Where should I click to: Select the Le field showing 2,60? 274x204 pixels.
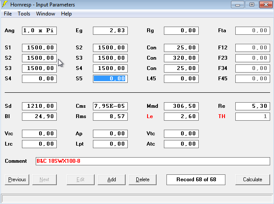pyautogui.click(x=181, y=116)
